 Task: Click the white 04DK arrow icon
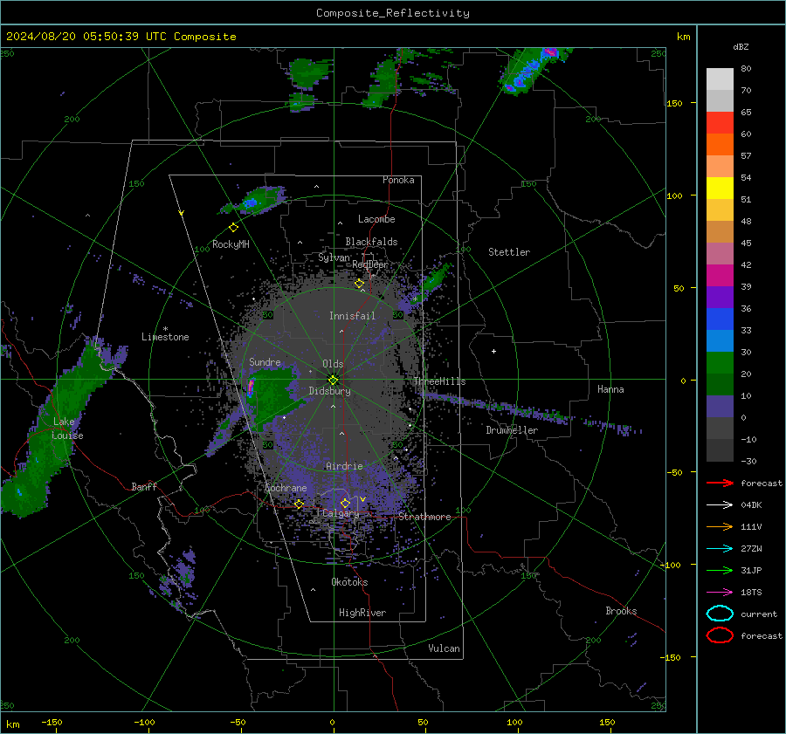(720, 504)
